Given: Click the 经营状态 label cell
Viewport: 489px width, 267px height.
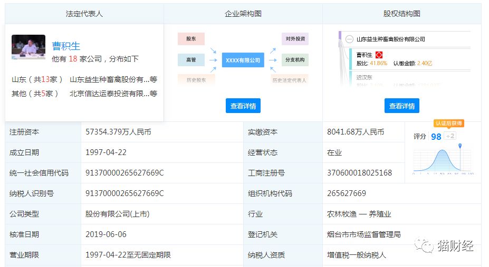Looking at the screenshot, I should [x=283, y=152].
